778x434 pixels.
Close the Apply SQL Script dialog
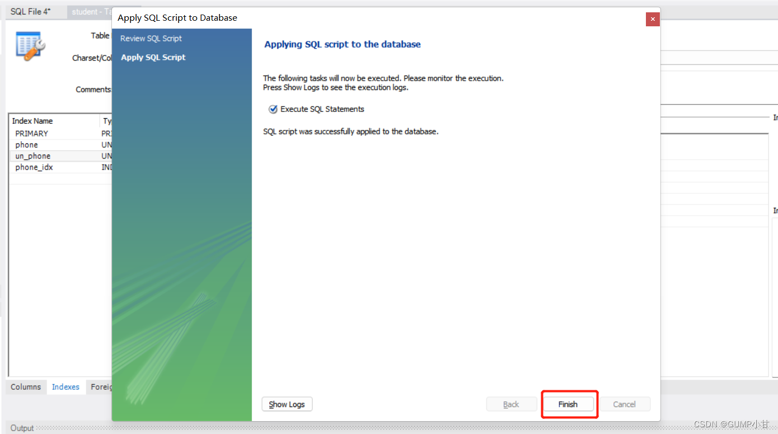653,19
